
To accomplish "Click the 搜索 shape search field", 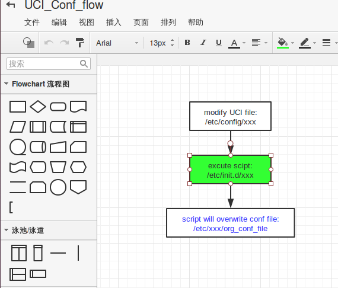I will [x=49, y=63].
